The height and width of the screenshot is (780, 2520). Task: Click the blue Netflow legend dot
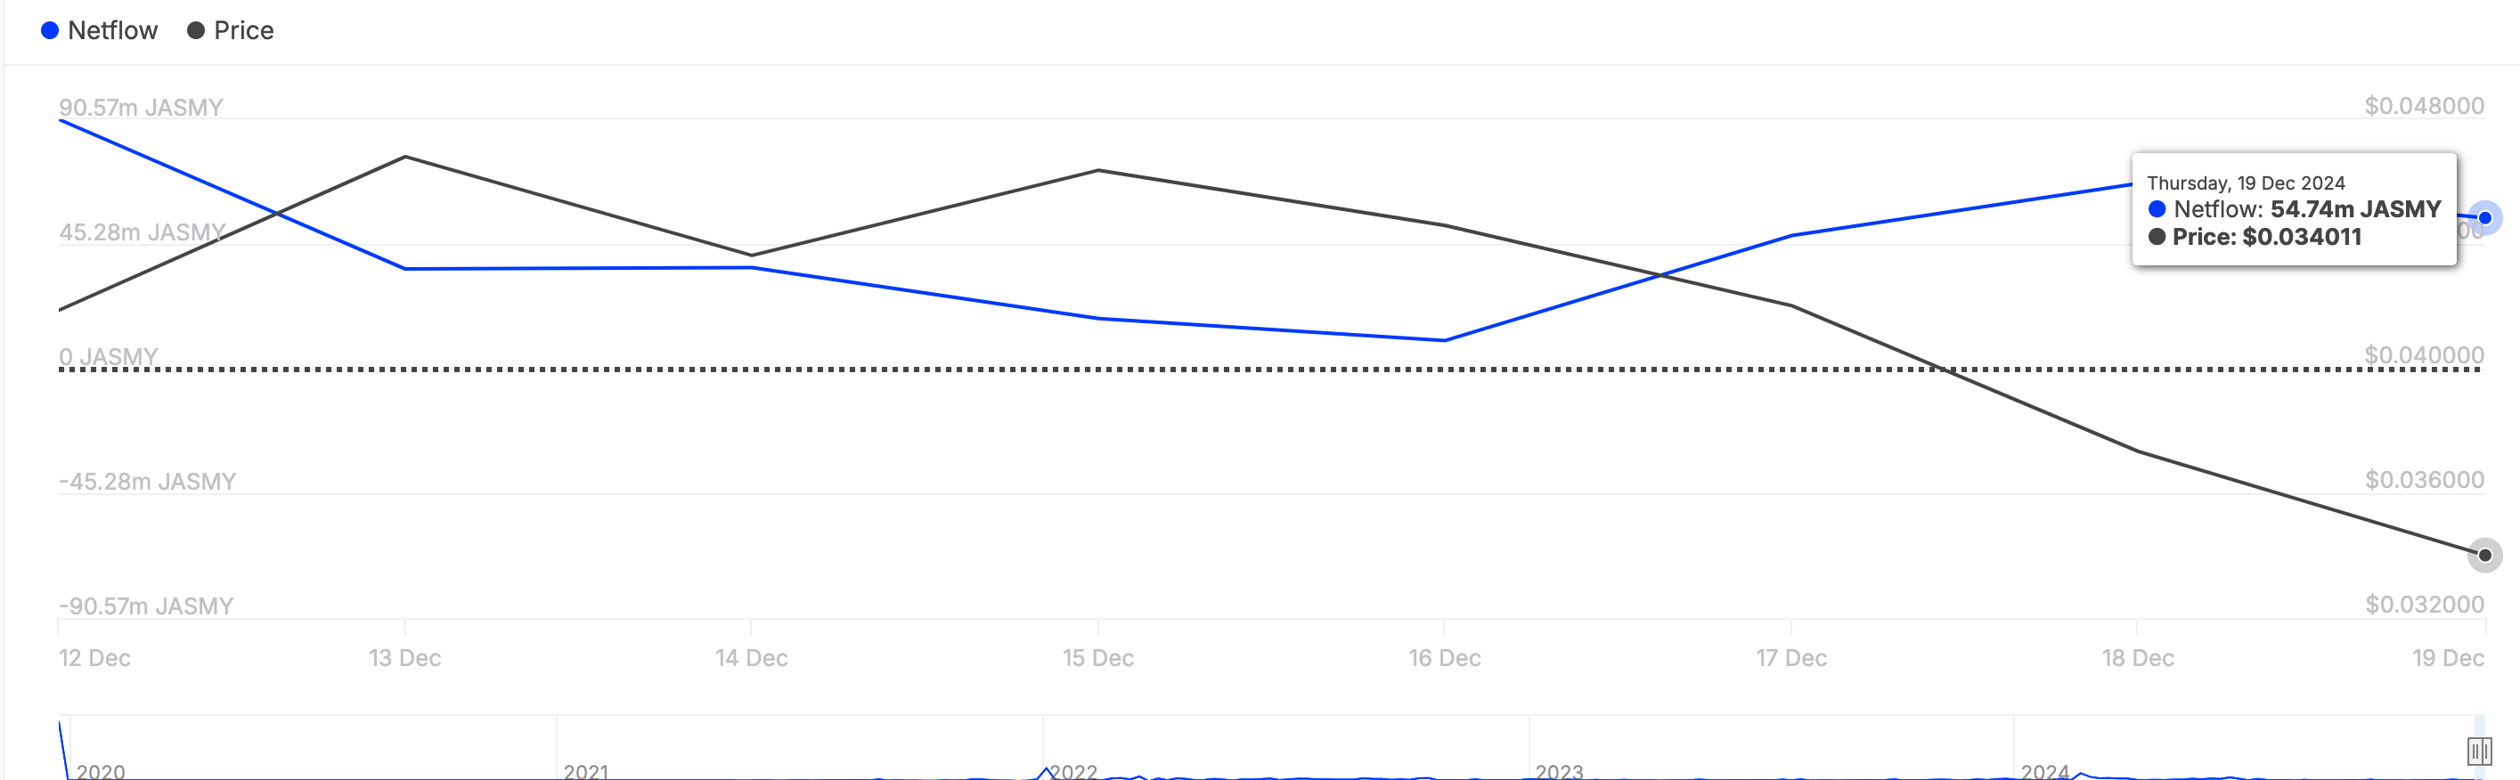[x=50, y=31]
